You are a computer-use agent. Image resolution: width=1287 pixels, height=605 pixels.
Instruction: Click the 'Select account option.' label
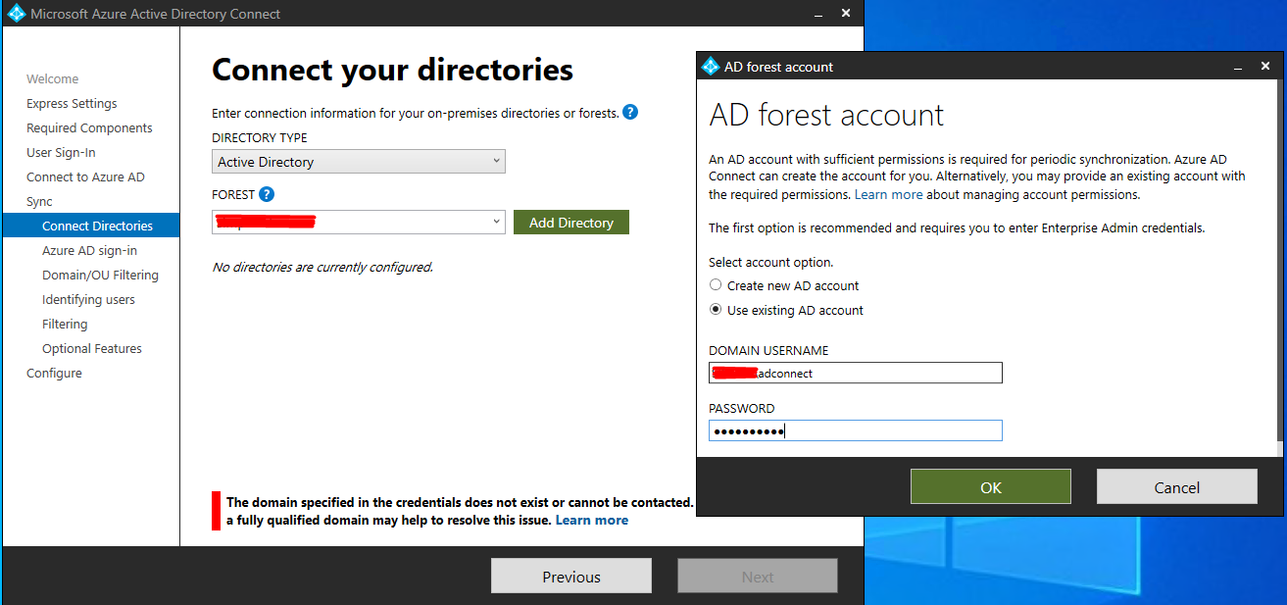point(770,262)
